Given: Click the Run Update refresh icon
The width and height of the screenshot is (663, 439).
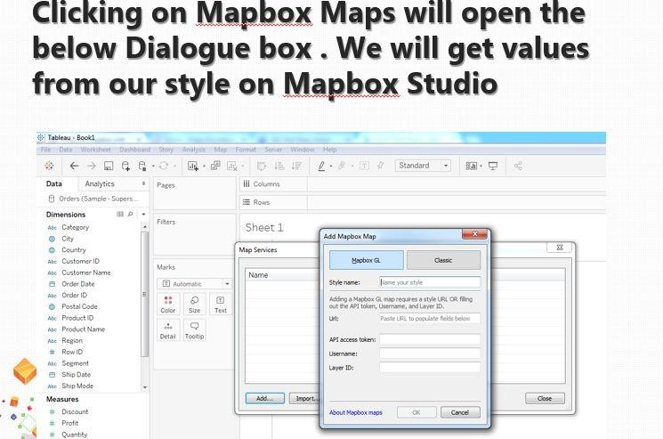Looking at the screenshot, I should point(164,166).
